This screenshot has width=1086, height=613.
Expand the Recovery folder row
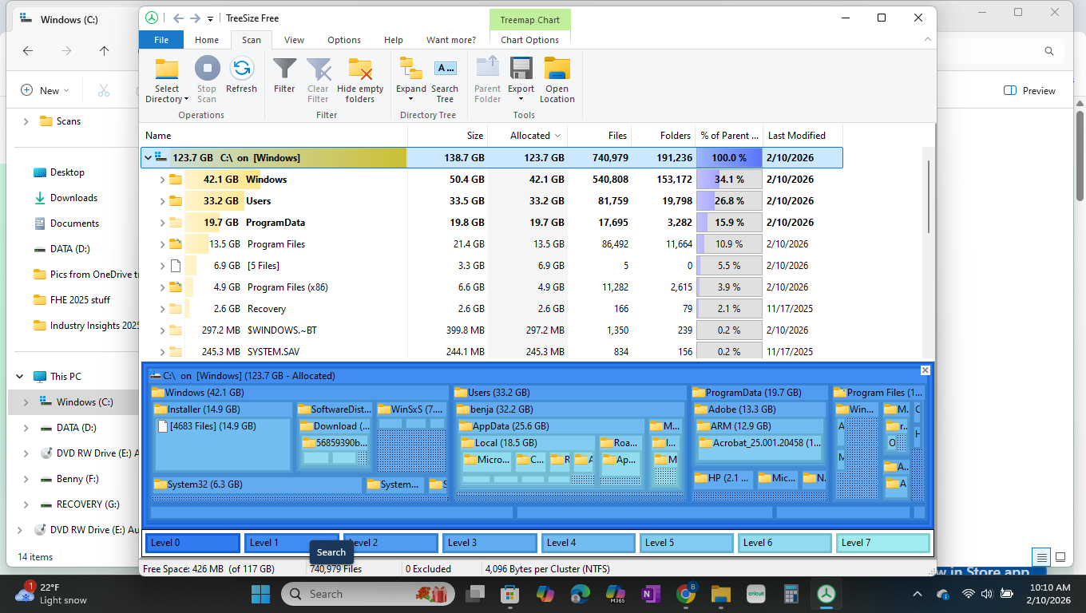coord(162,309)
